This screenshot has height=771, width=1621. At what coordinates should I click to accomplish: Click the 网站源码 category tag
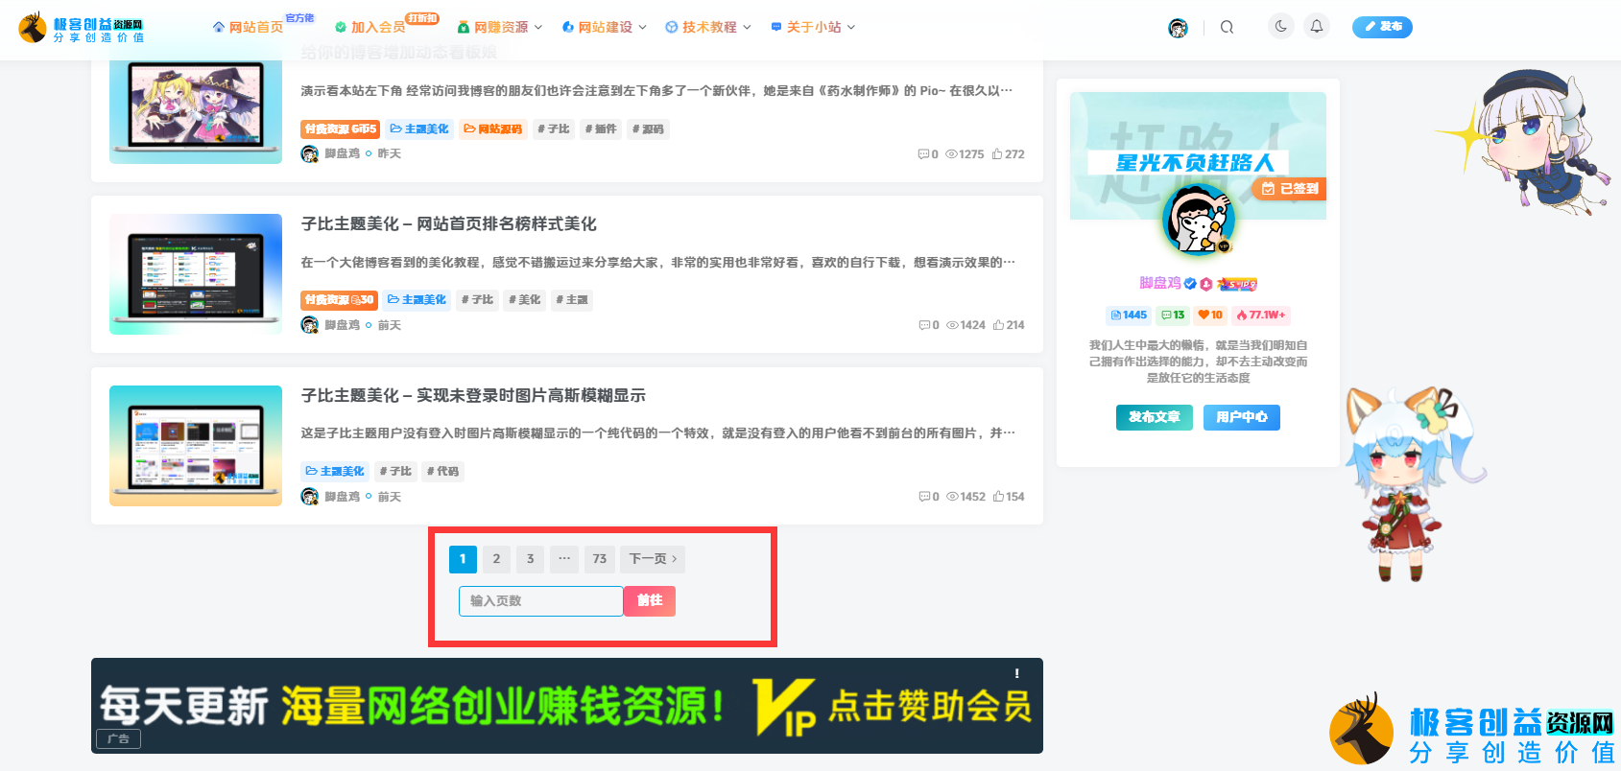(493, 128)
